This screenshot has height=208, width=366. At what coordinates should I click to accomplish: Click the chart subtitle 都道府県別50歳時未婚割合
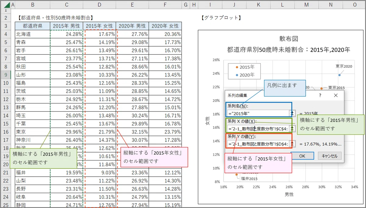point(288,49)
